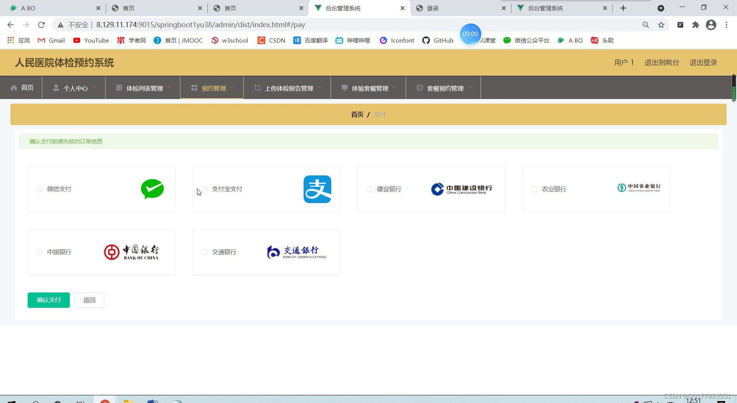Open the GitHub bookmark
Image resolution: width=737 pixels, height=403 pixels.
tap(438, 40)
